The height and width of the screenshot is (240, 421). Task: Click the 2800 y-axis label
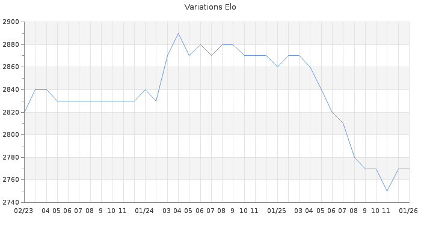click(x=11, y=134)
